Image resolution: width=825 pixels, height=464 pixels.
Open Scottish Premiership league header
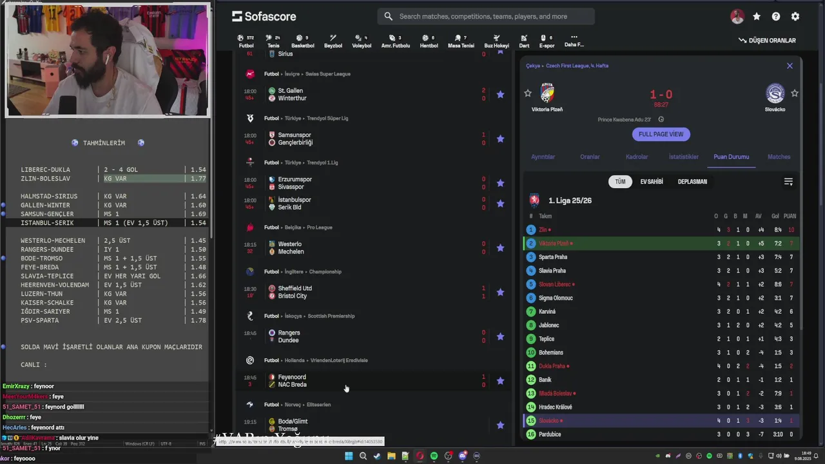[x=331, y=316]
